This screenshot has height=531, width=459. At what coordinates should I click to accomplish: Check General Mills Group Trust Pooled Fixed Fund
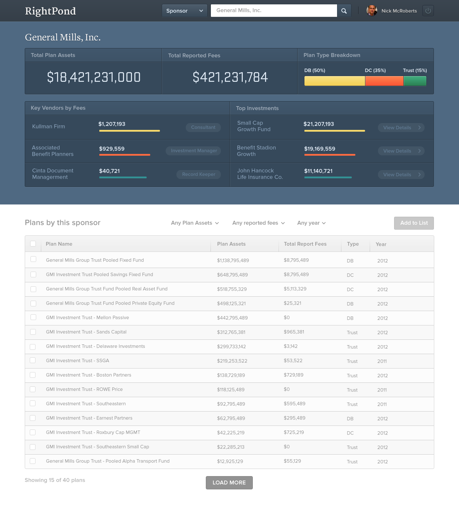click(x=33, y=259)
